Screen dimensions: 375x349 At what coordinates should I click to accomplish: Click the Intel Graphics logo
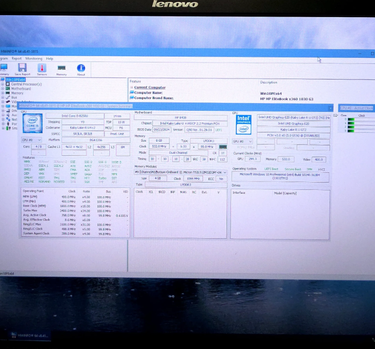[244, 125]
